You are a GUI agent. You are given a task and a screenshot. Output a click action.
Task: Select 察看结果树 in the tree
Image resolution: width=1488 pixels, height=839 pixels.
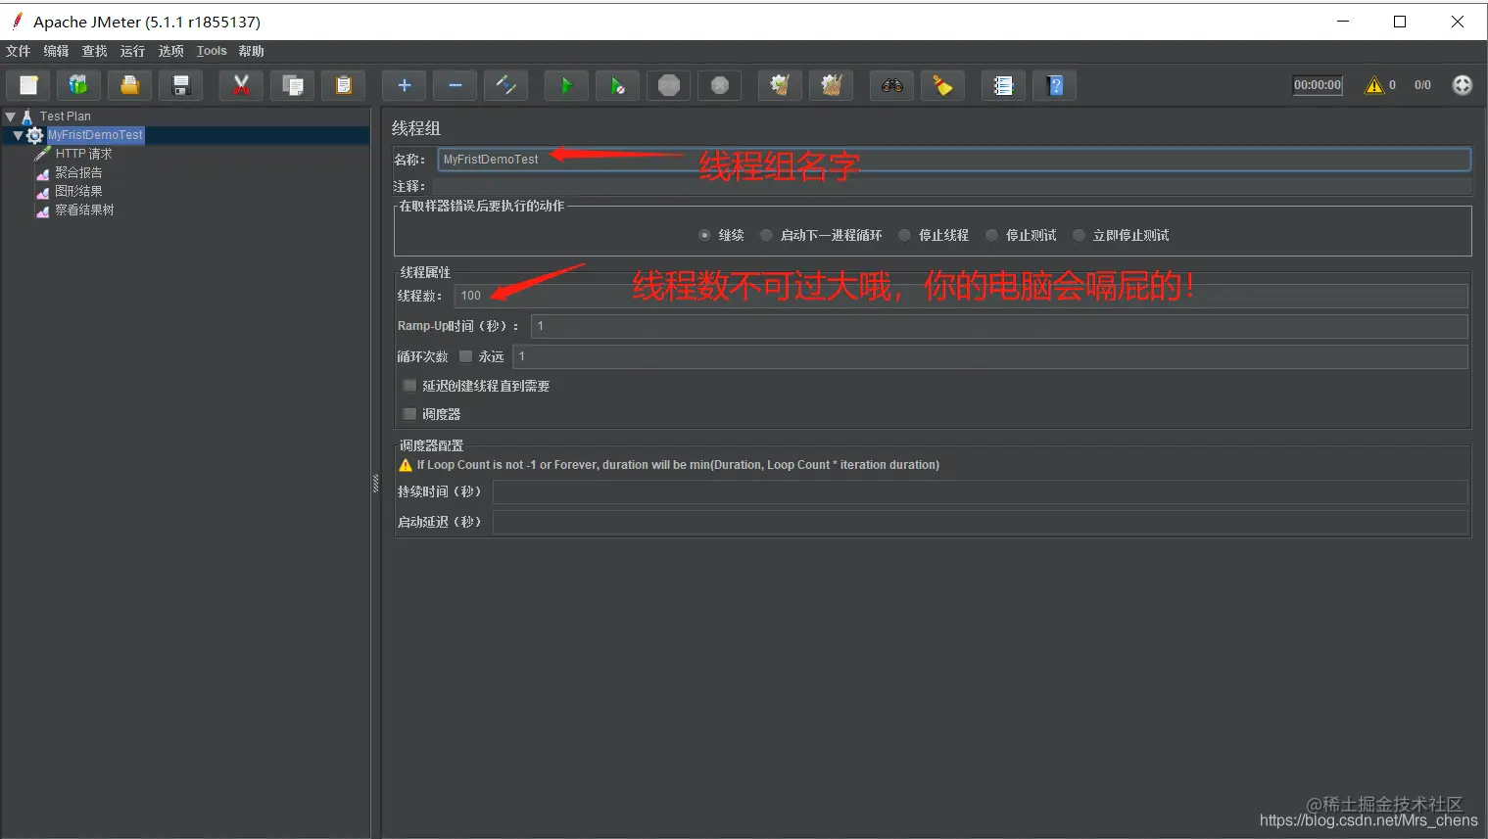coord(84,210)
